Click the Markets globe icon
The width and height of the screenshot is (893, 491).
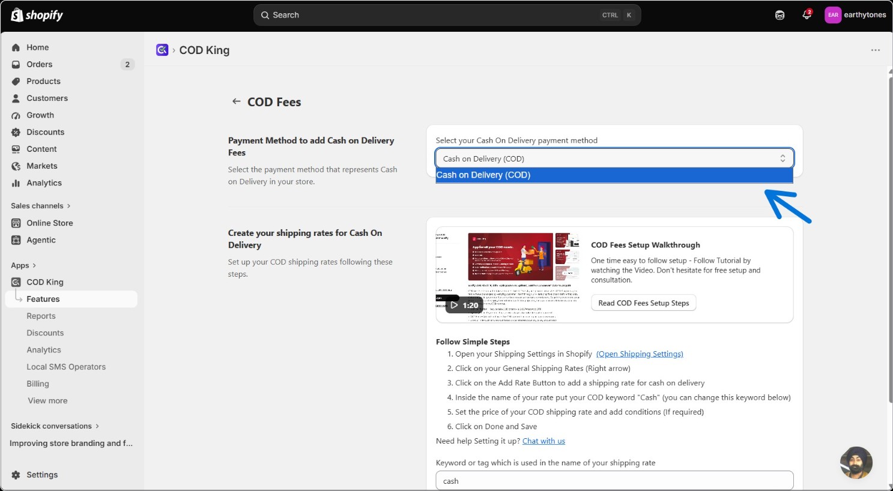pyautogui.click(x=16, y=166)
